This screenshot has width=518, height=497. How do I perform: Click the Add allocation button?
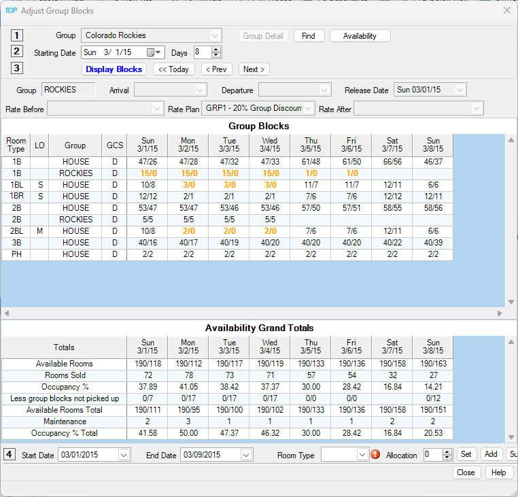(x=491, y=454)
